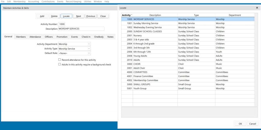This screenshot has height=130, width=261.
Task: Switch to the Events tab
Action: 75,37
